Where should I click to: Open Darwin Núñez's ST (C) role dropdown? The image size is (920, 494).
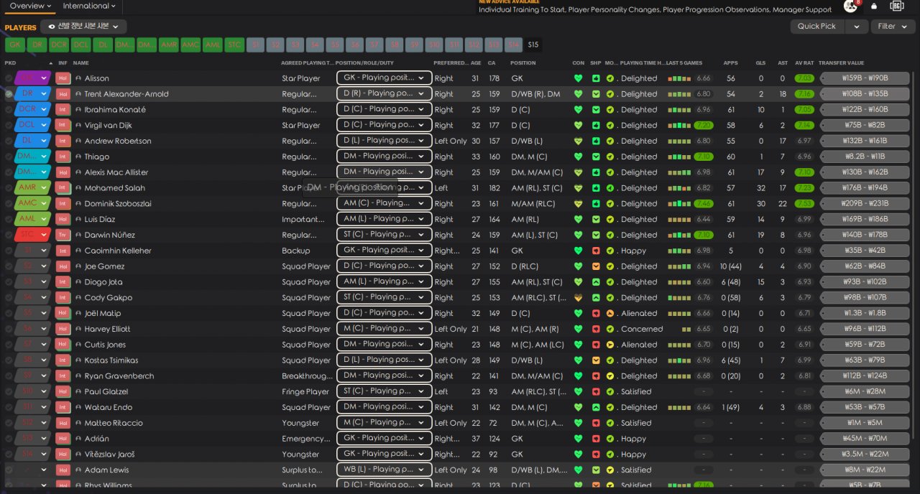(x=384, y=235)
